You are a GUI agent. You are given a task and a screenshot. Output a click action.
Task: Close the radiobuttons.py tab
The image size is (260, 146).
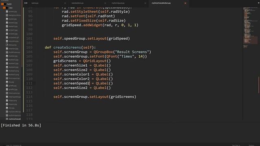[105, 3]
